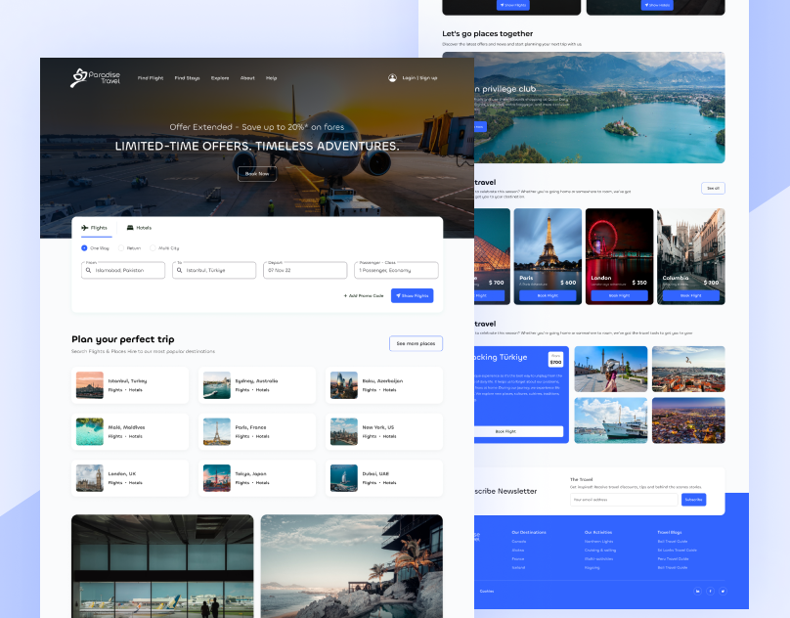
Task: Select the Return radio button
Action: tap(121, 248)
